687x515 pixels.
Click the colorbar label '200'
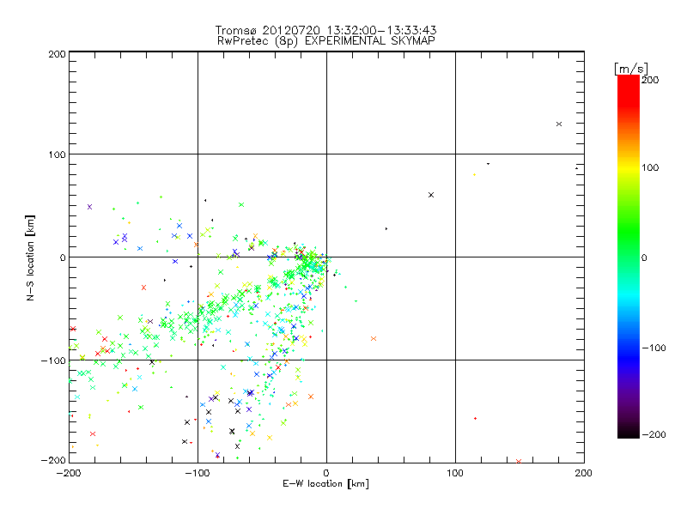pos(650,80)
